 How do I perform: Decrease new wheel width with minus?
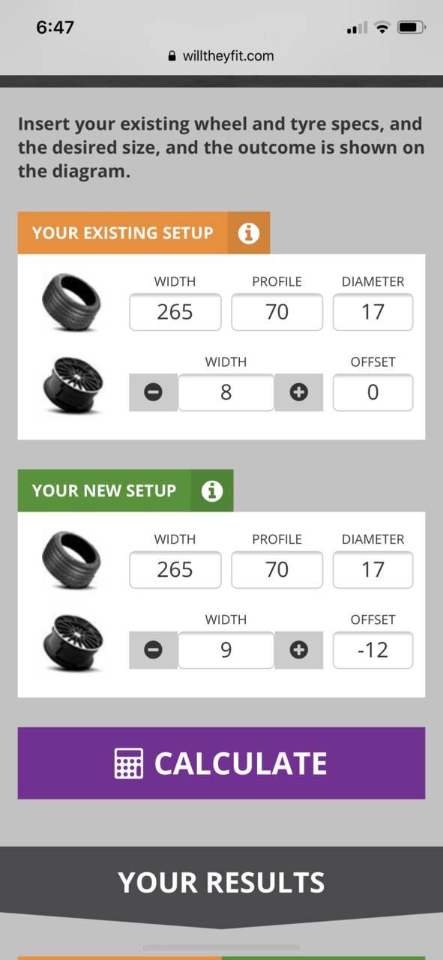[x=153, y=650]
